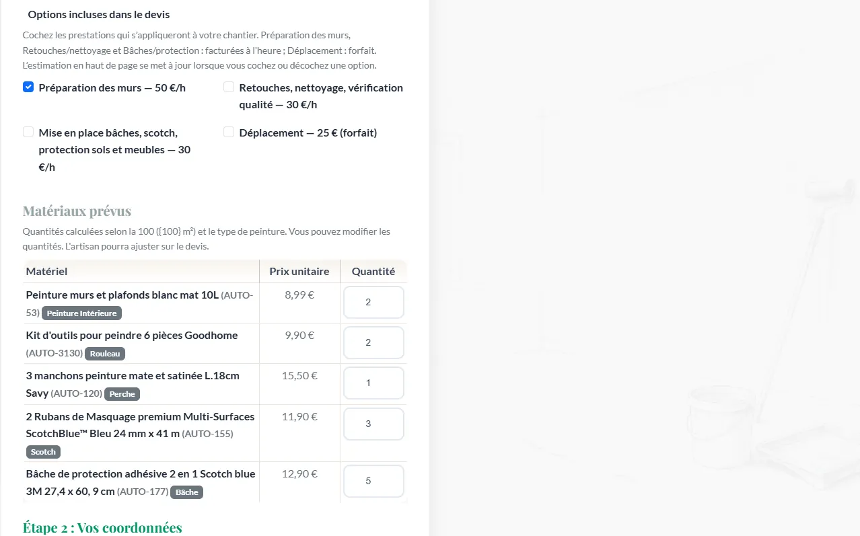Click the Rouleau category badge

[105, 354]
